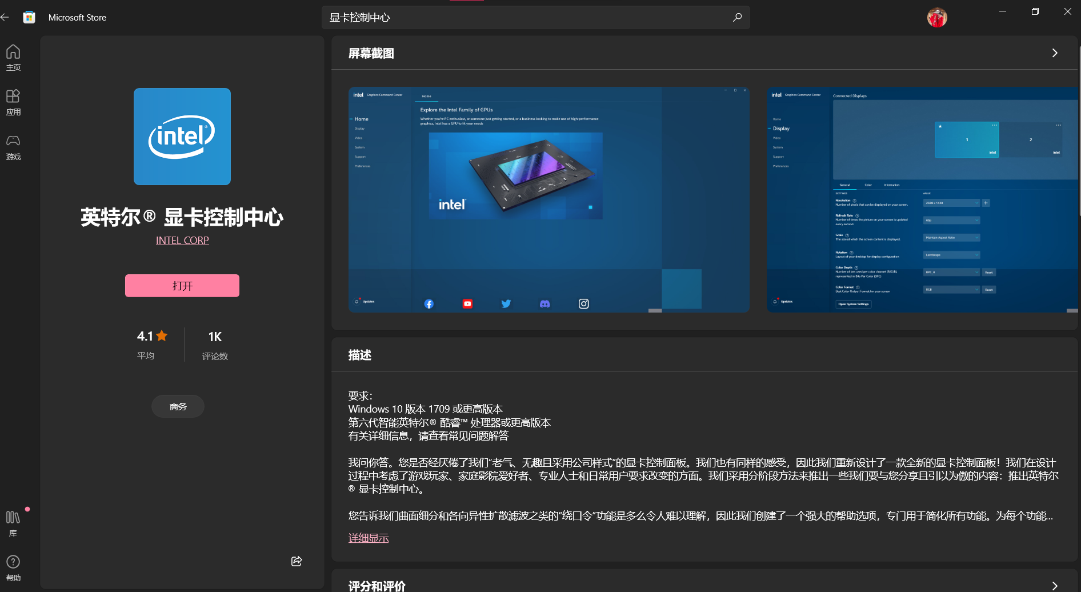1081x592 pixels.
Task: Expand the 评分和评价 section chevron
Action: pyautogui.click(x=1055, y=586)
